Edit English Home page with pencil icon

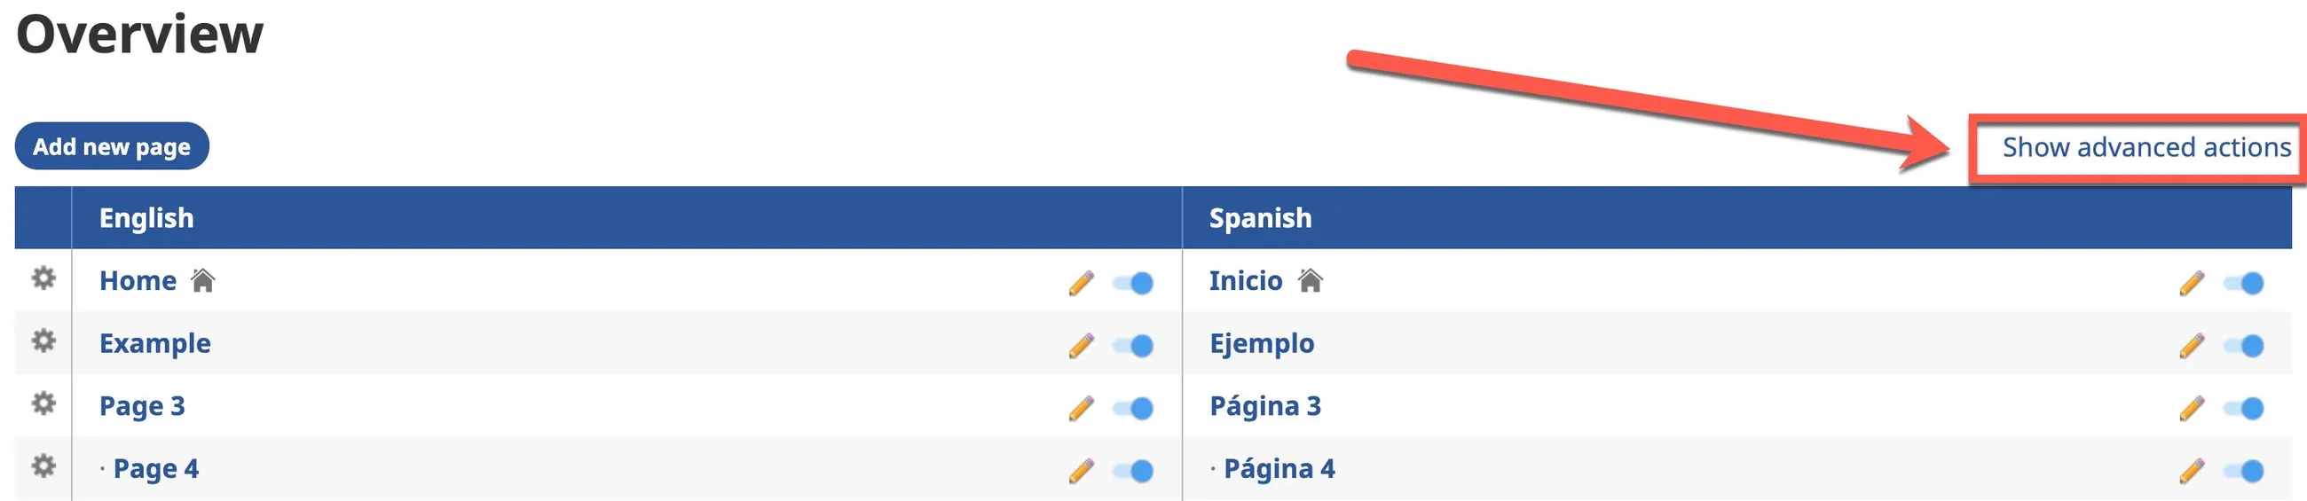click(x=1081, y=284)
